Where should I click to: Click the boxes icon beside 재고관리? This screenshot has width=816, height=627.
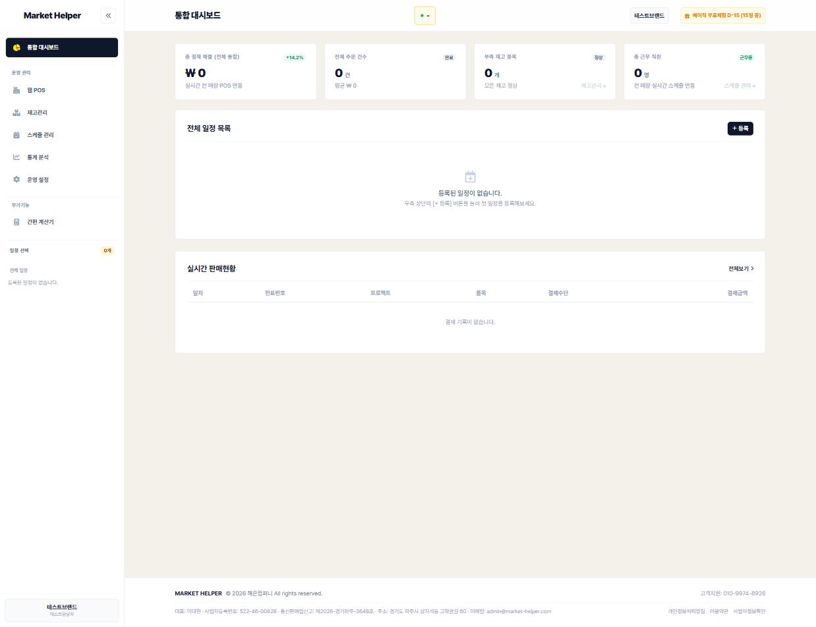16,113
